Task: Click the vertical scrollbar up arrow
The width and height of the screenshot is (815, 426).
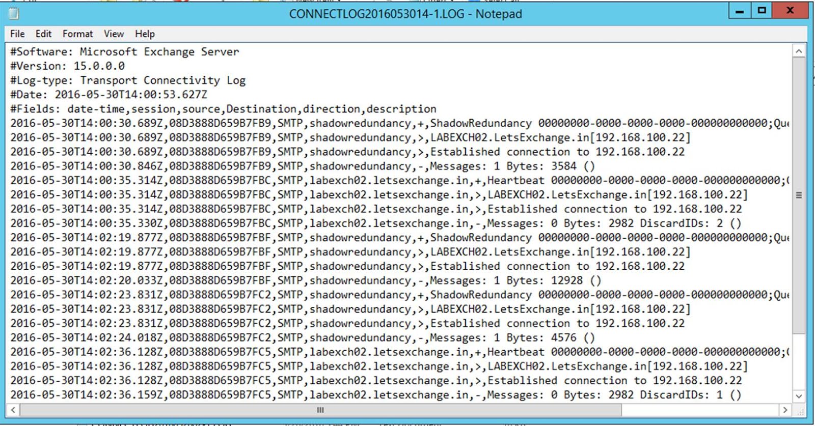Action: [x=799, y=51]
